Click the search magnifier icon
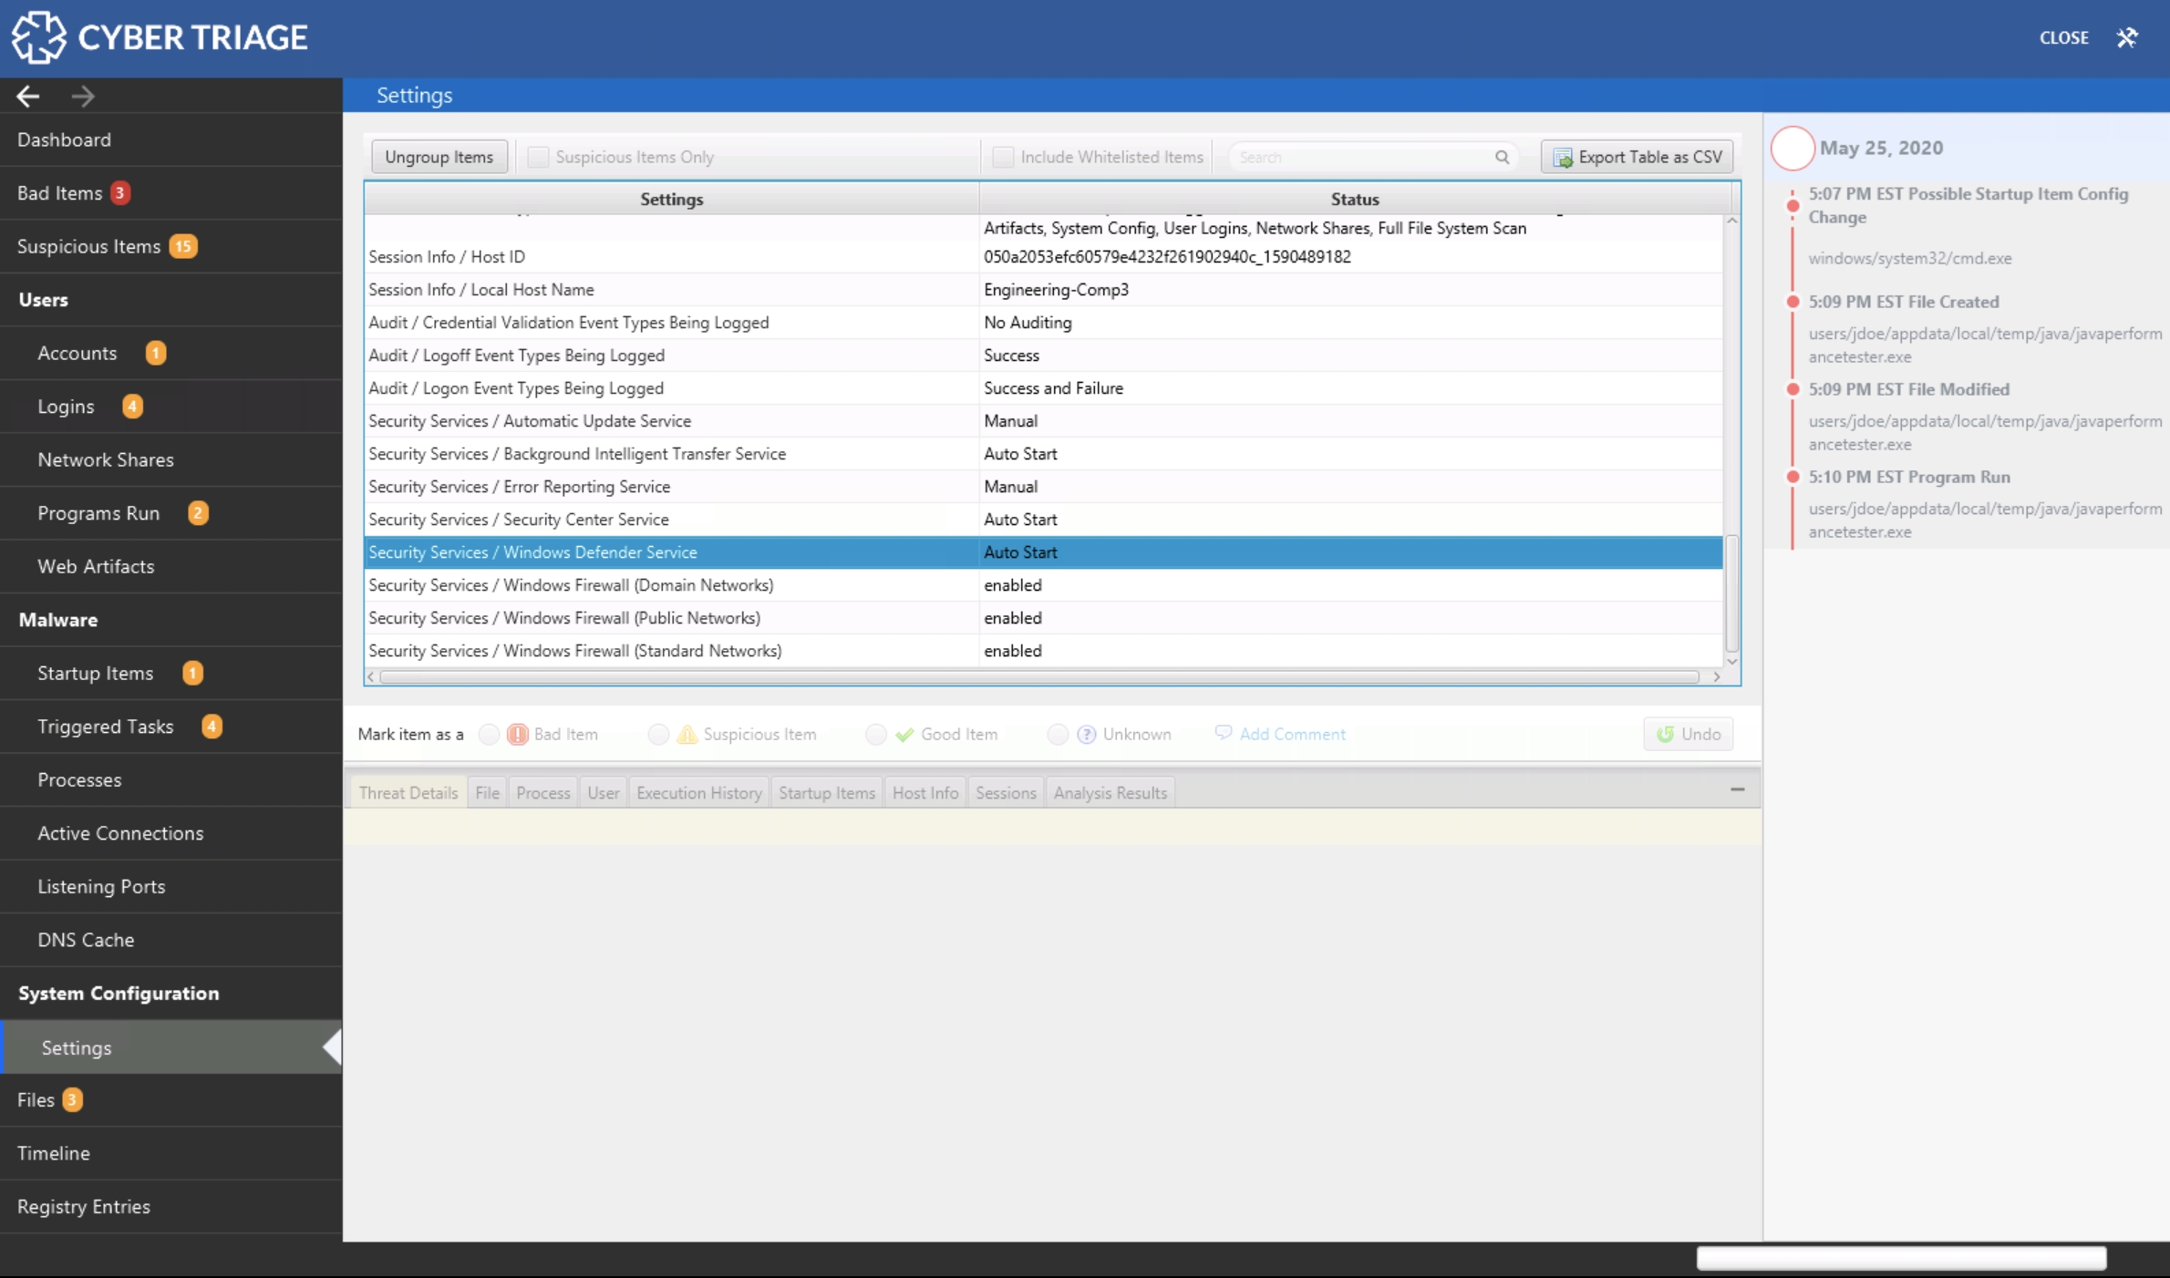This screenshot has width=2170, height=1278. point(1502,157)
